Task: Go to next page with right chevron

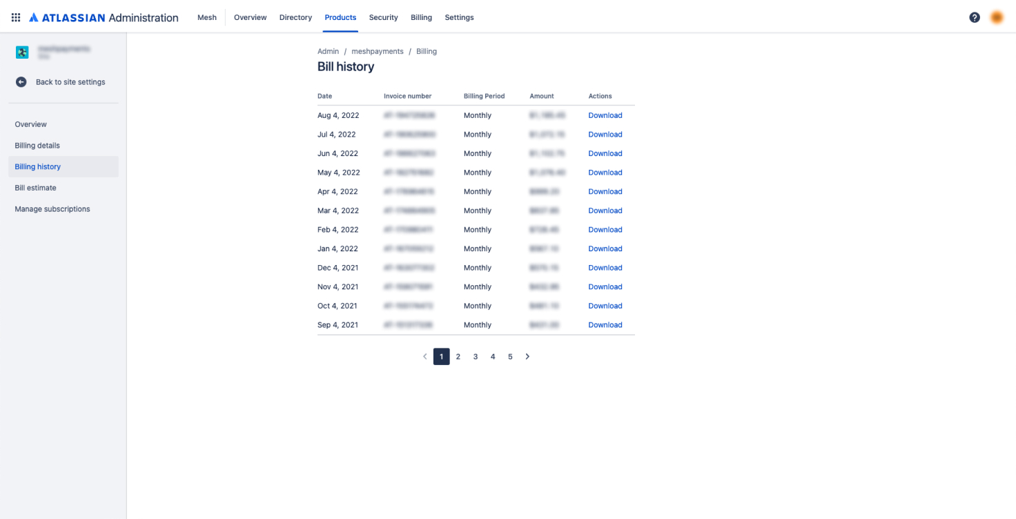Action: tap(527, 357)
